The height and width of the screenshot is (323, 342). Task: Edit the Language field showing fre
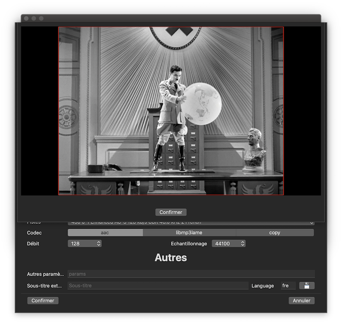(x=288, y=286)
